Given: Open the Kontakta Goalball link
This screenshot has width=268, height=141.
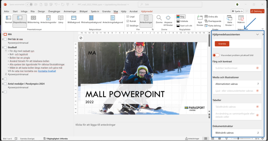Looking at the screenshot, I should 47,71.
